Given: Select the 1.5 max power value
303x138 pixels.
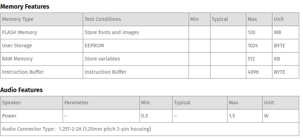Looking at the screenshot, I should (x=232, y=116).
